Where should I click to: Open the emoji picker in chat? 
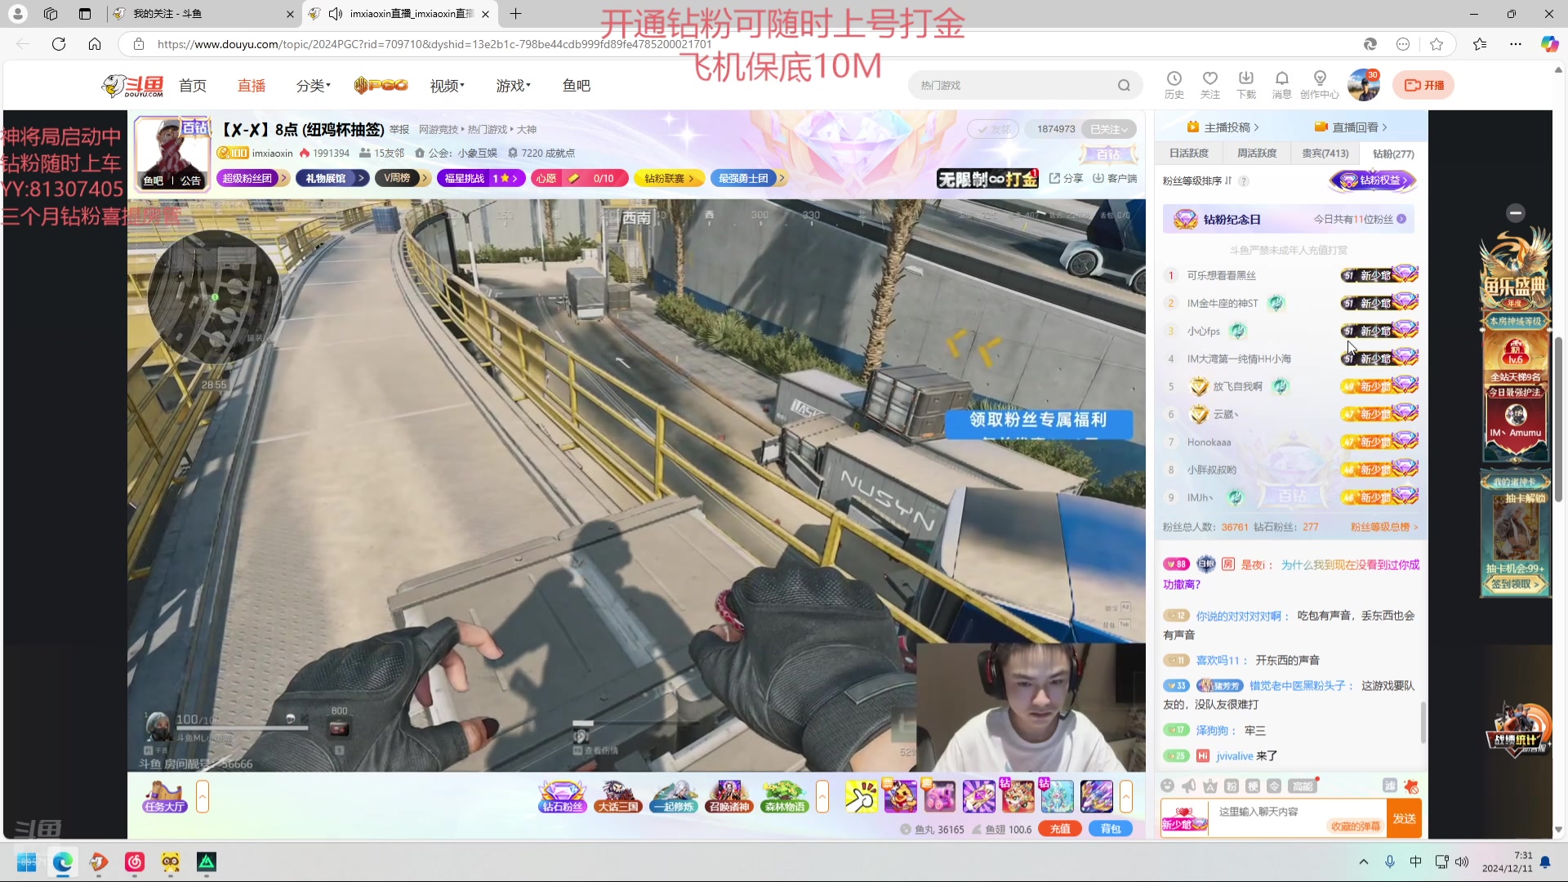coord(1168,786)
